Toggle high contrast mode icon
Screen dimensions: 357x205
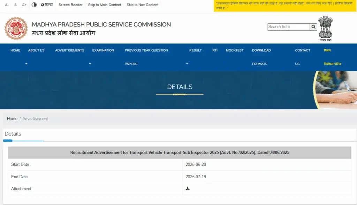[34, 5]
